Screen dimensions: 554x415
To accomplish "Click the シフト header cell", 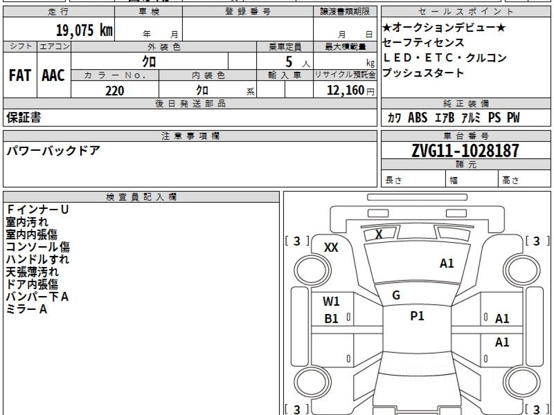I will pos(20,47).
